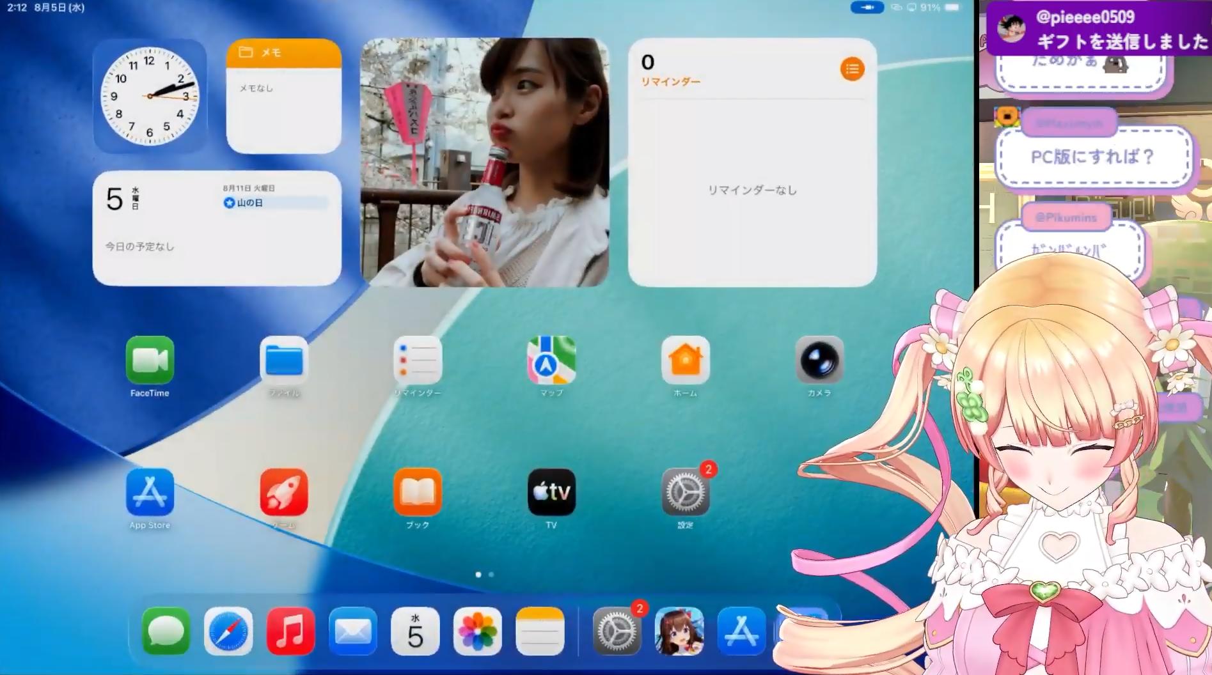Open the App Store on home screen
The image size is (1212, 675).
150,492
